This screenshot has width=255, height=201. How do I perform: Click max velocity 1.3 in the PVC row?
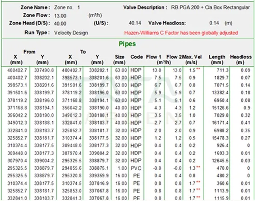pyautogui.click(x=192, y=168)
